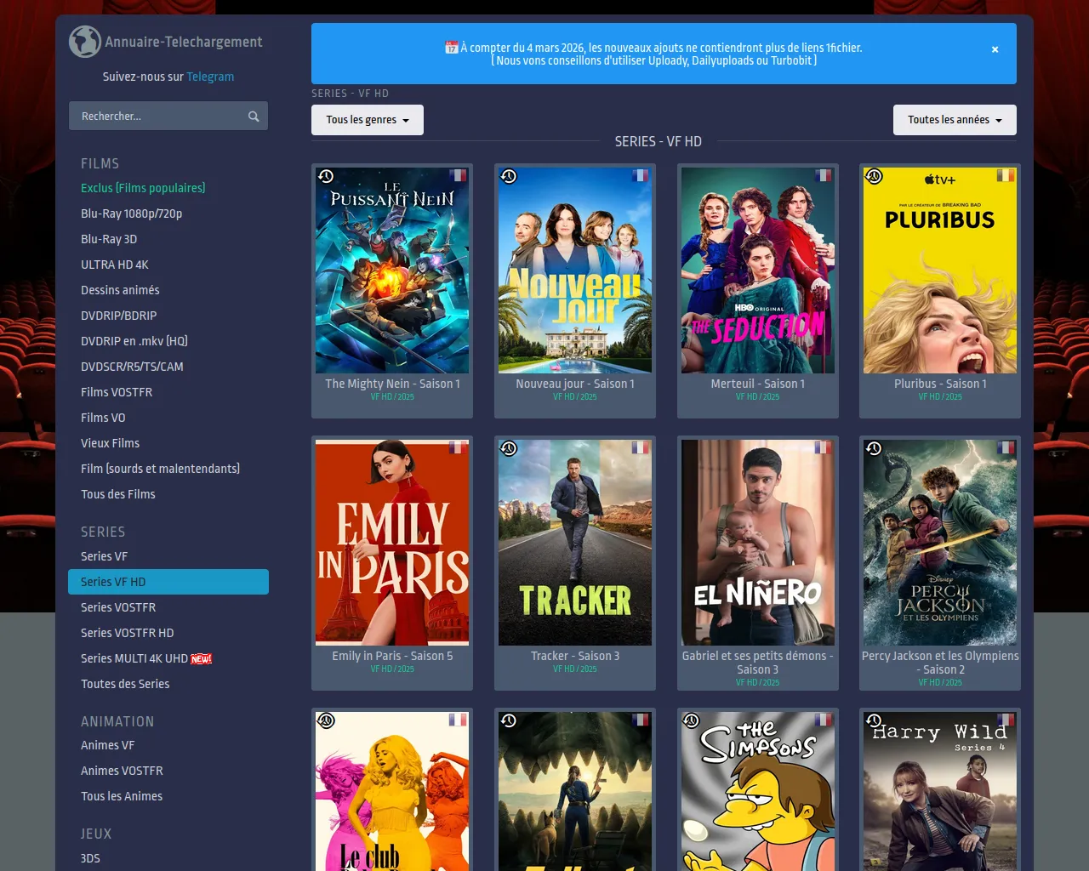Click the clock icon on Le club poster
The height and width of the screenshot is (871, 1089).
tap(326, 720)
